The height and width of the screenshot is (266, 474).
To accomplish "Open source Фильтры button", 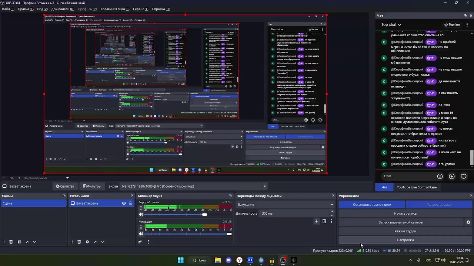I will click(x=92, y=186).
